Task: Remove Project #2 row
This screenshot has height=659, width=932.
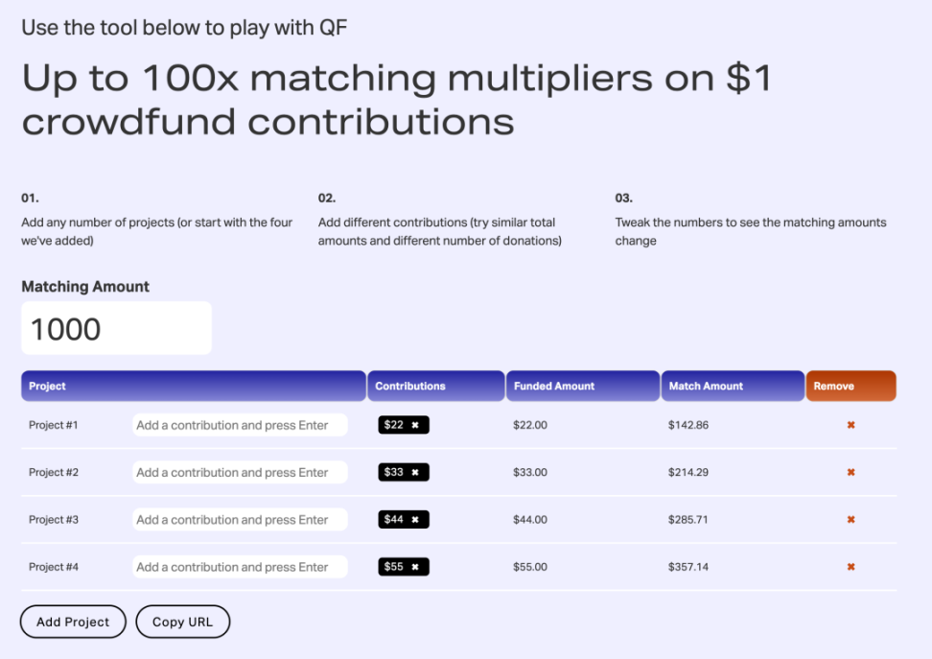Action: [850, 472]
